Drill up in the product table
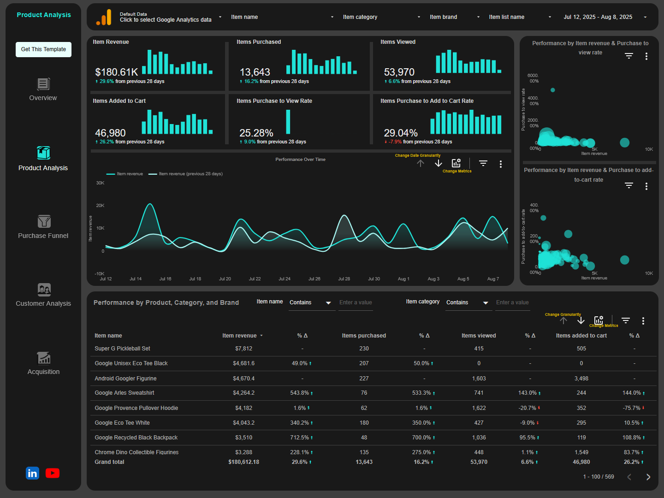The width and height of the screenshot is (664, 498). tap(563, 320)
